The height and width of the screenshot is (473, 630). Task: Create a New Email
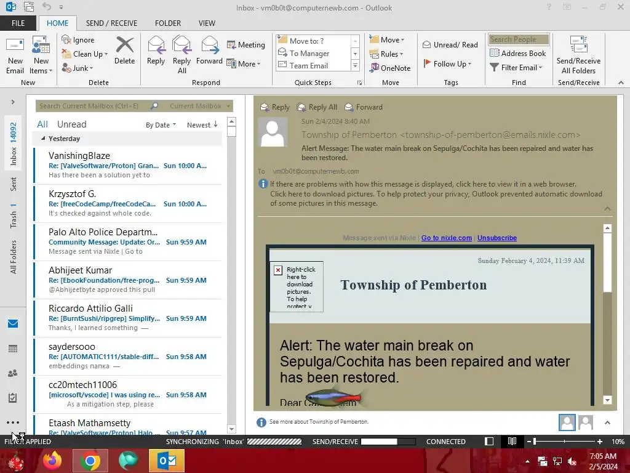[15, 55]
